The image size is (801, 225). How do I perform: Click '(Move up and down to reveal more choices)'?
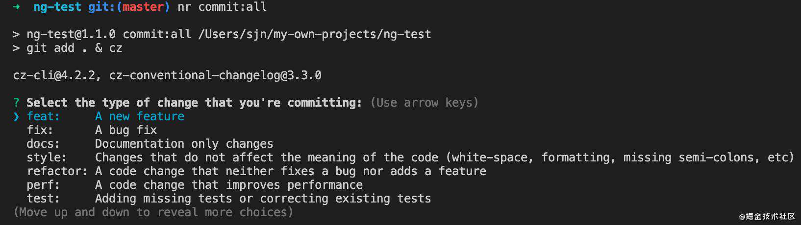point(153,212)
